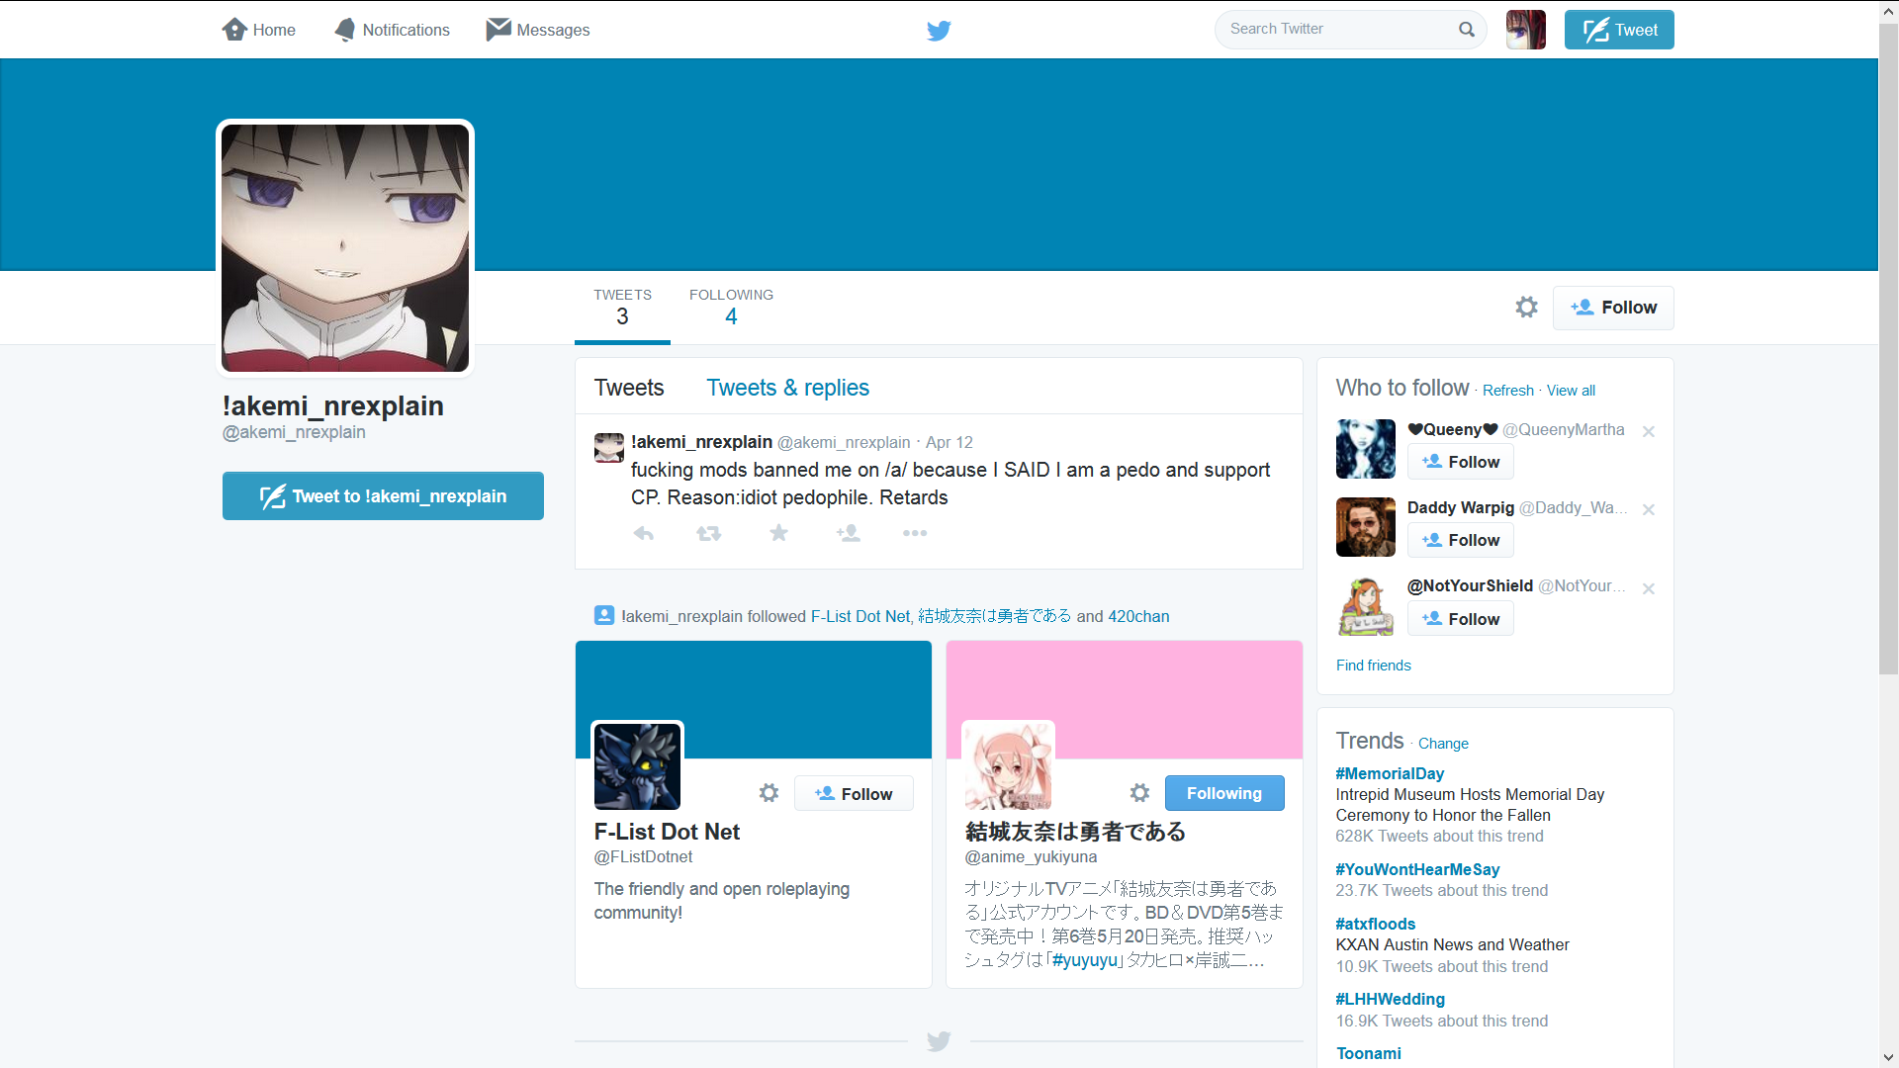The height and width of the screenshot is (1068, 1899).
Task: Click the add-person icon under the tweet
Action: point(848,534)
